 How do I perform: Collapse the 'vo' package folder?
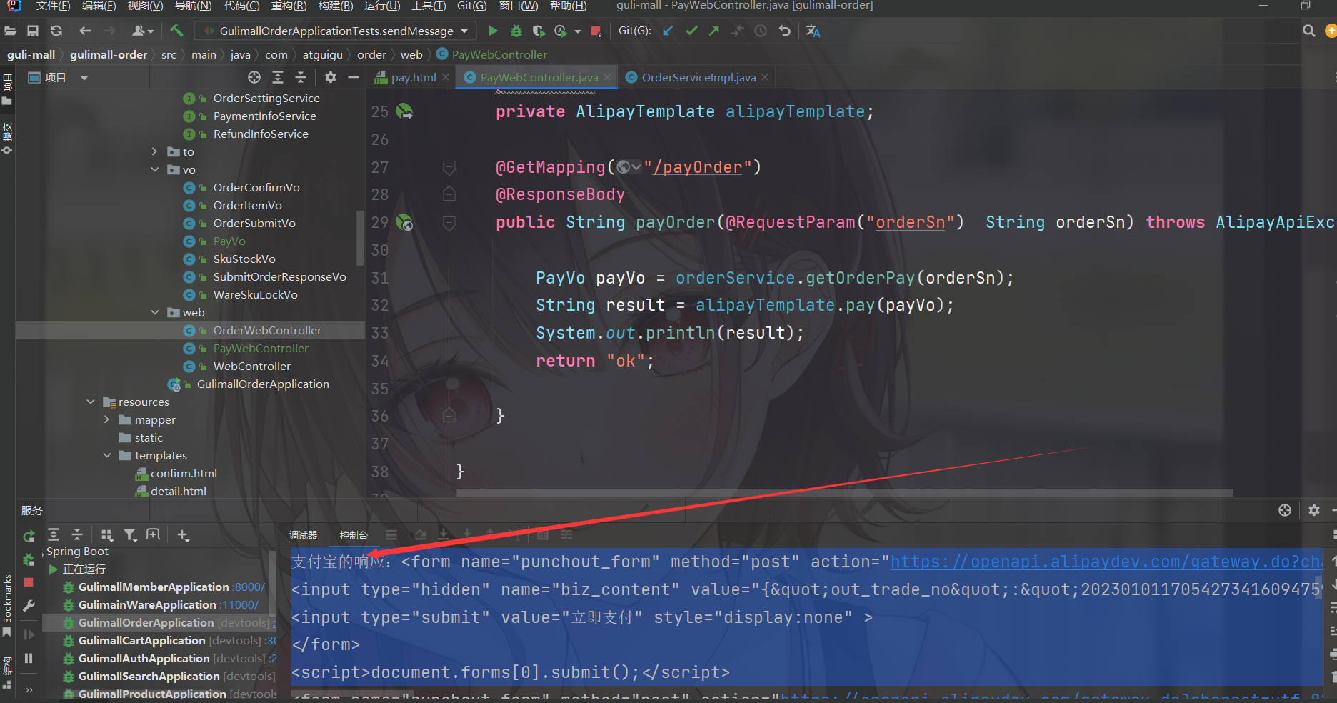click(x=154, y=169)
